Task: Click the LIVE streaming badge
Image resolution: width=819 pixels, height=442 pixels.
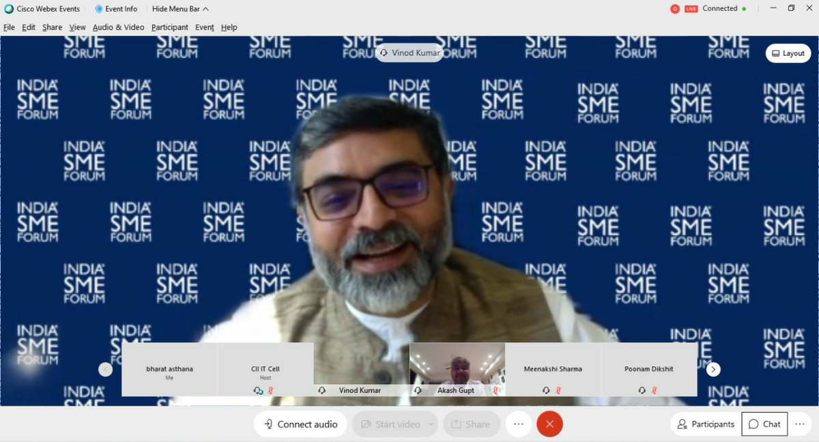Action: (x=691, y=9)
